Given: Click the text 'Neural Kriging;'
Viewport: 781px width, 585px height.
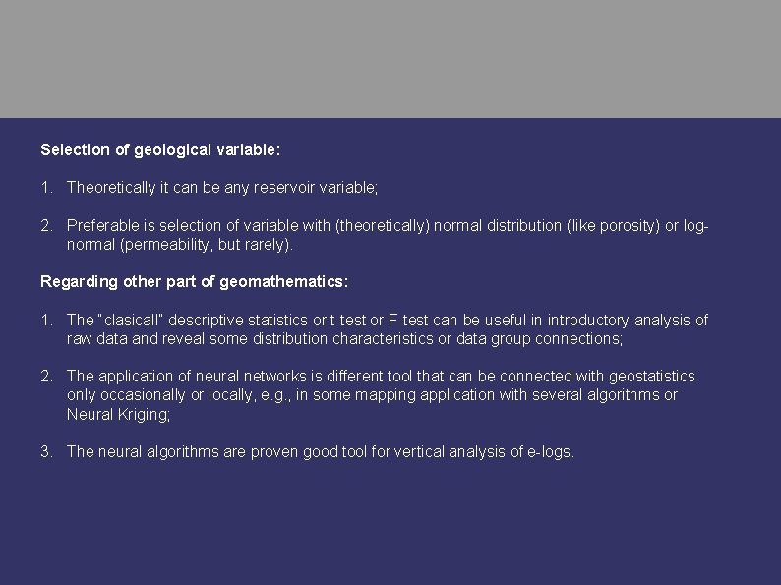Looking at the screenshot, I should coord(119,415).
